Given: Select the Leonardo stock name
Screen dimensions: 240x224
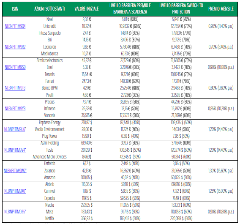Looking at the screenshot, I should pos(49,47).
